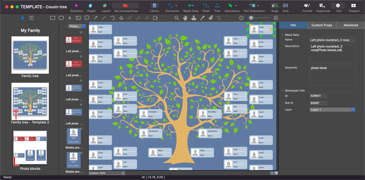365x180 pixels.
Task: Select the magnifier zoom tool
Action: (x=177, y=18)
